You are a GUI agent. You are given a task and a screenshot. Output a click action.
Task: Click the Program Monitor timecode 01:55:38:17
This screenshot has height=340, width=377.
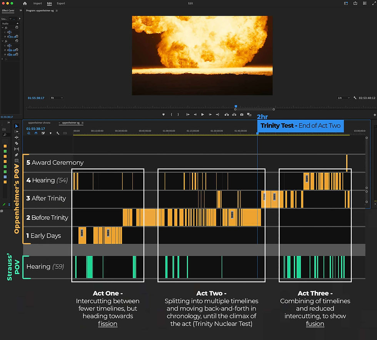[36, 98]
